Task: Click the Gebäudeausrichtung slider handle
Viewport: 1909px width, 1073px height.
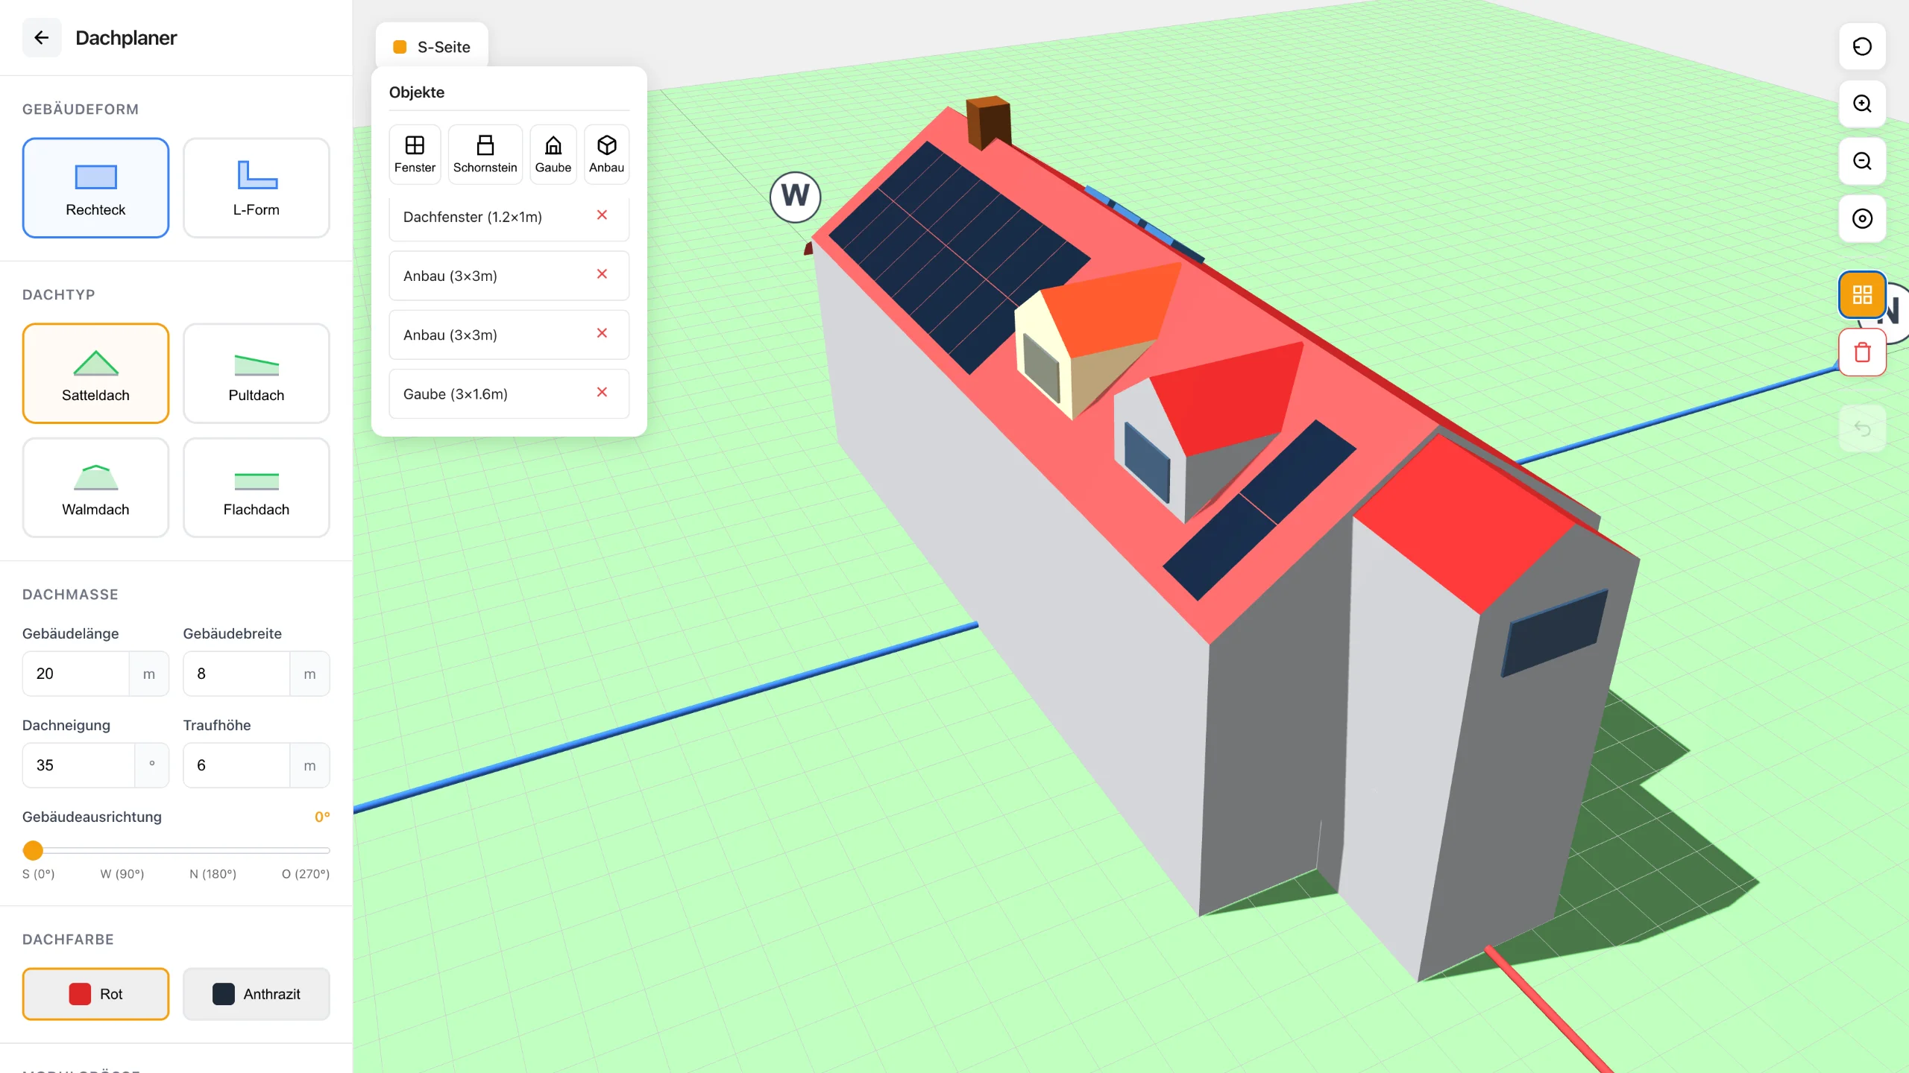Action: tap(33, 850)
